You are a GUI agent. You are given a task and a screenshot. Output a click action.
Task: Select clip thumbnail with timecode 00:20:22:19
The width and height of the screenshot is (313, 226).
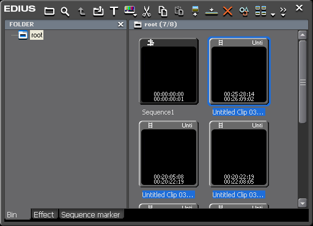[x=239, y=154]
